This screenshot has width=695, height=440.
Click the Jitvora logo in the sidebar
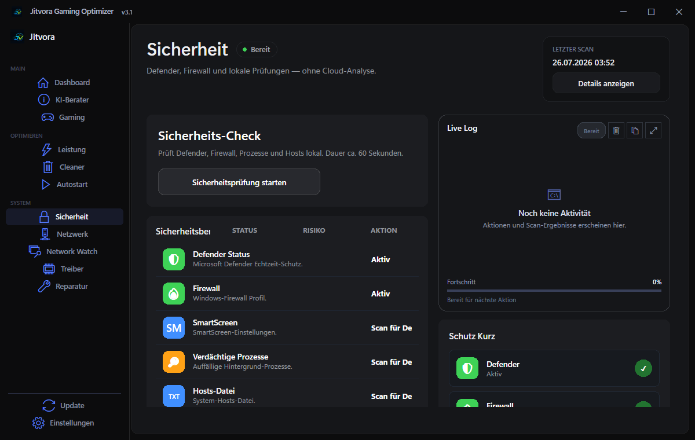pos(19,37)
